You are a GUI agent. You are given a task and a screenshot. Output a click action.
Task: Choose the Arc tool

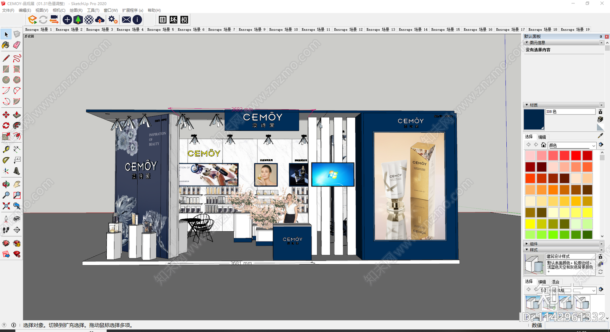click(6, 91)
